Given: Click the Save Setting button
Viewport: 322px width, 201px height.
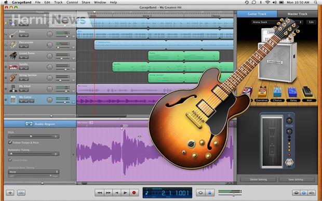Looking at the screenshot, I should click(297, 179).
